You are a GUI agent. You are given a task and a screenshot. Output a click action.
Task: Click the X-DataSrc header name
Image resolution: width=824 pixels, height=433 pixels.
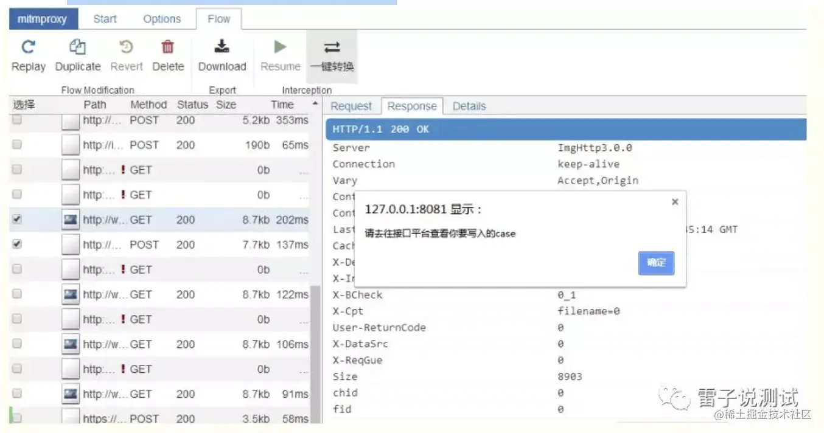360,344
